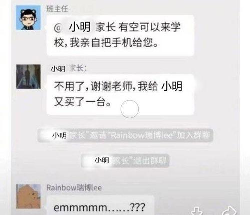The image size is (250, 215).
Task: Open the bear avatar of Rainbow瑞博lee
Action: (28, 196)
